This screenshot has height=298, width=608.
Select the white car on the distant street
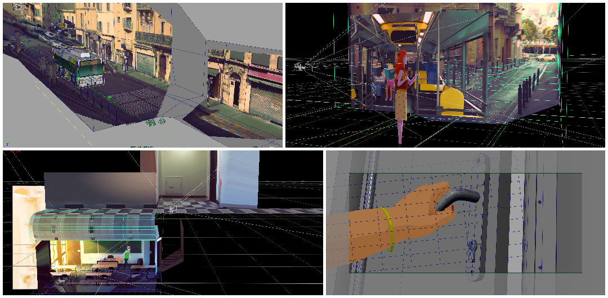click(x=544, y=57)
